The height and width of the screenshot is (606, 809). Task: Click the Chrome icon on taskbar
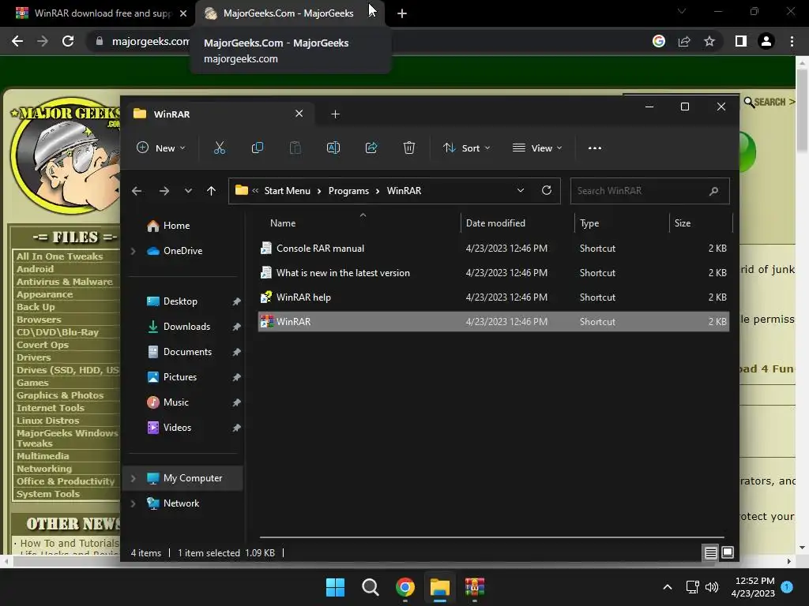click(x=405, y=587)
